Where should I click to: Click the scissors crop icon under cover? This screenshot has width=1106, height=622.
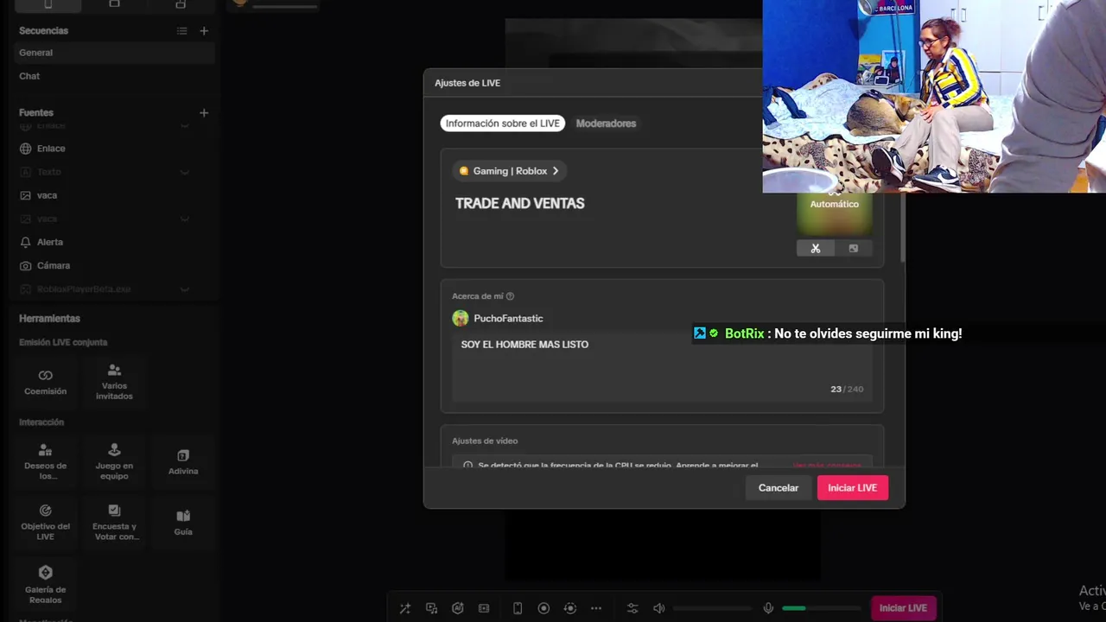point(815,248)
